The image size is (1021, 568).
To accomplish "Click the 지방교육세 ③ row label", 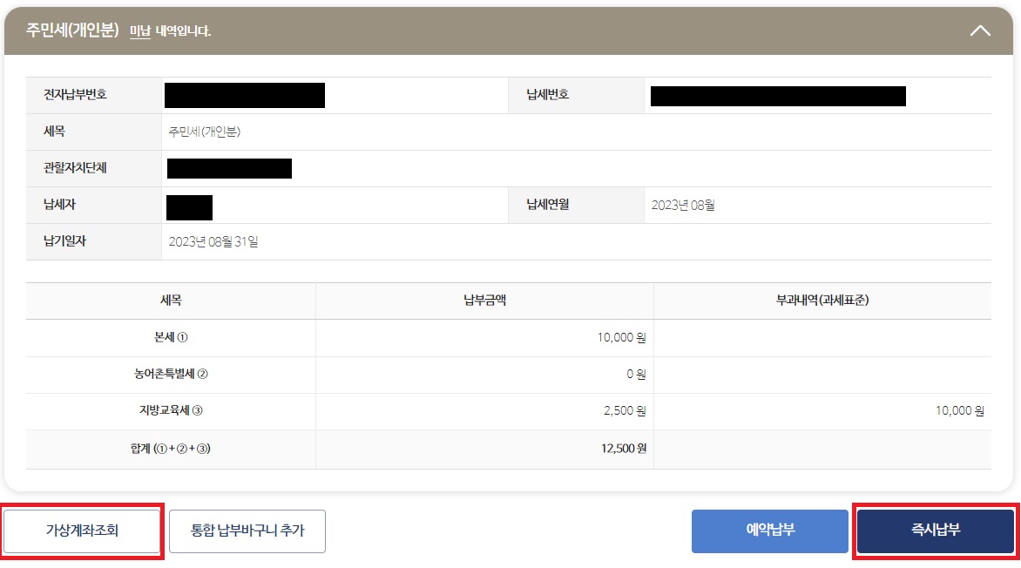I will [x=171, y=410].
